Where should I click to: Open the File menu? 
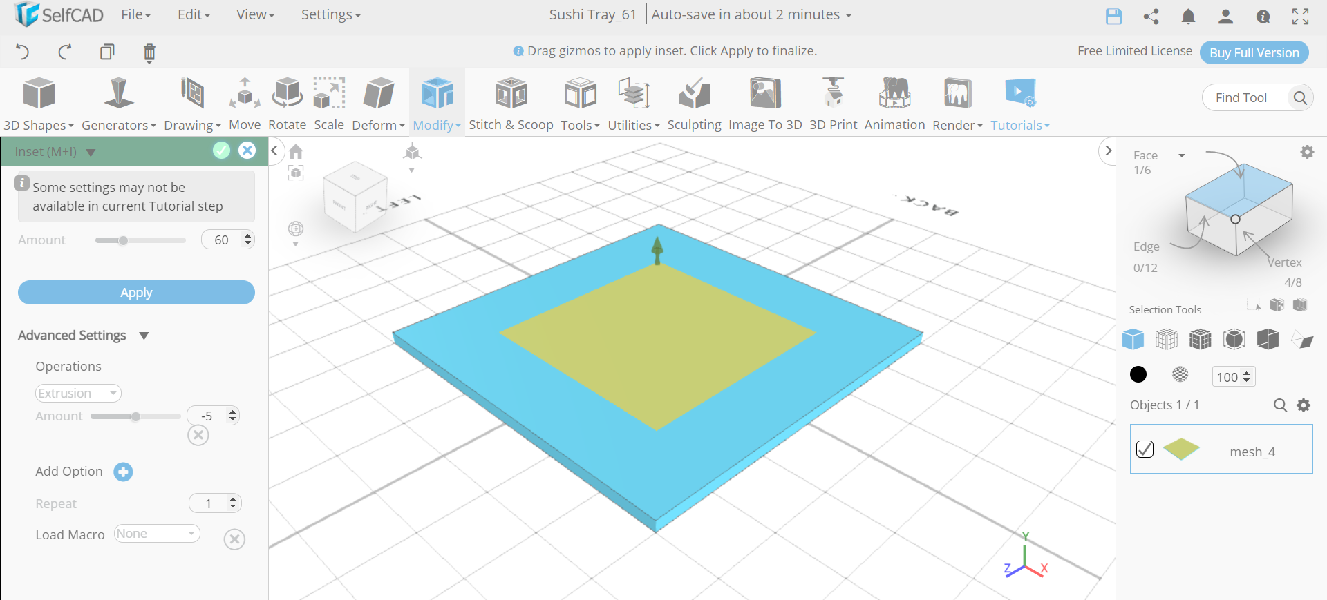[136, 14]
